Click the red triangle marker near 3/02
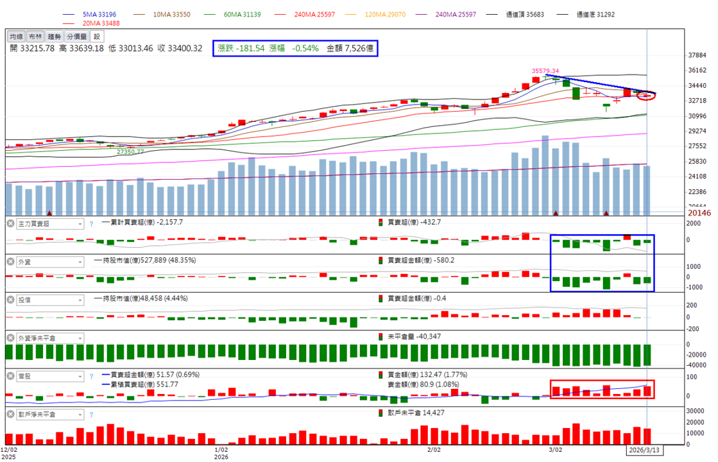Image resolution: width=718 pixels, height=462 pixels. (556, 213)
